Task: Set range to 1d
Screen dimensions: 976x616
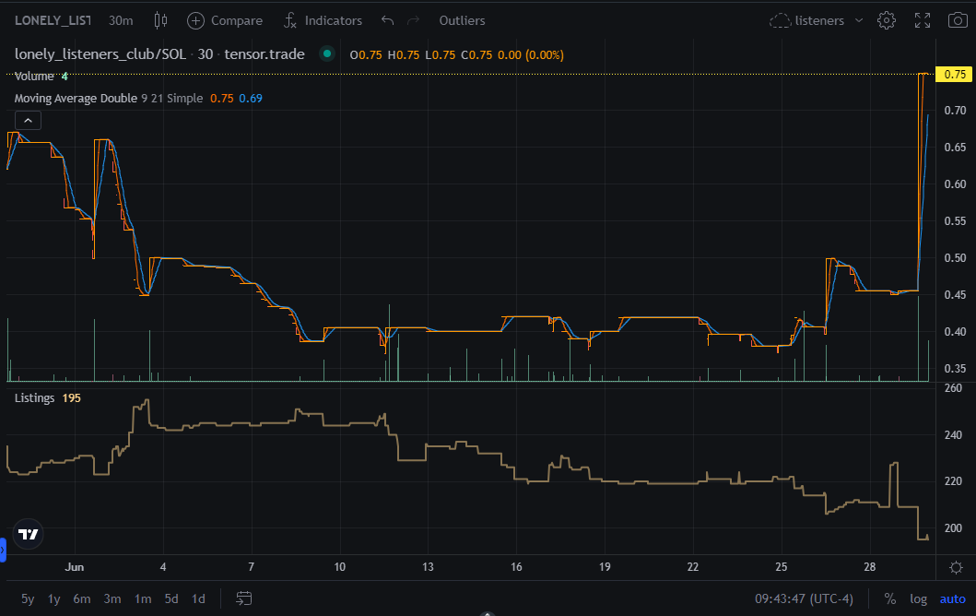Action: [198, 598]
